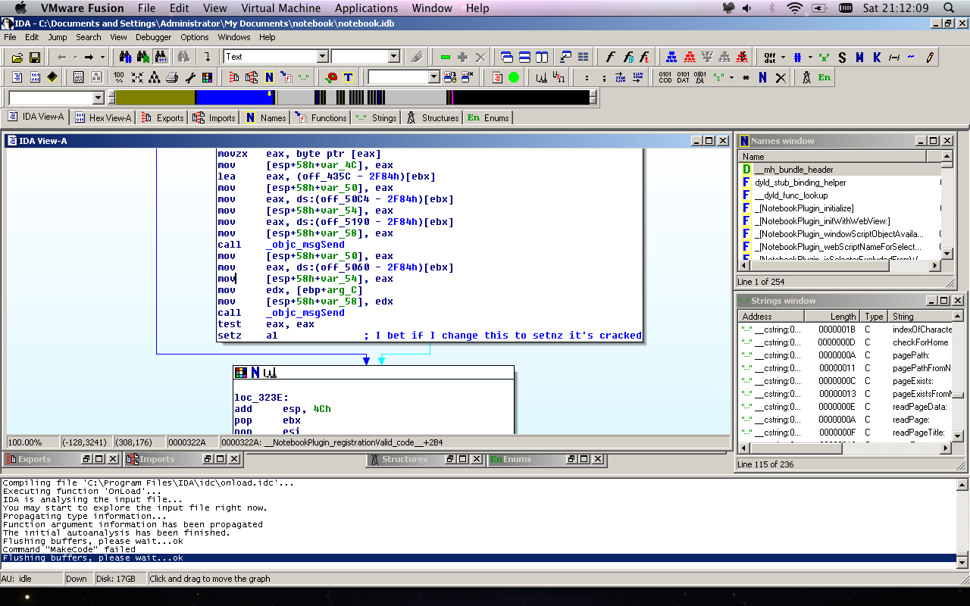Click the 100% zoom icon

click(x=119, y=77)
